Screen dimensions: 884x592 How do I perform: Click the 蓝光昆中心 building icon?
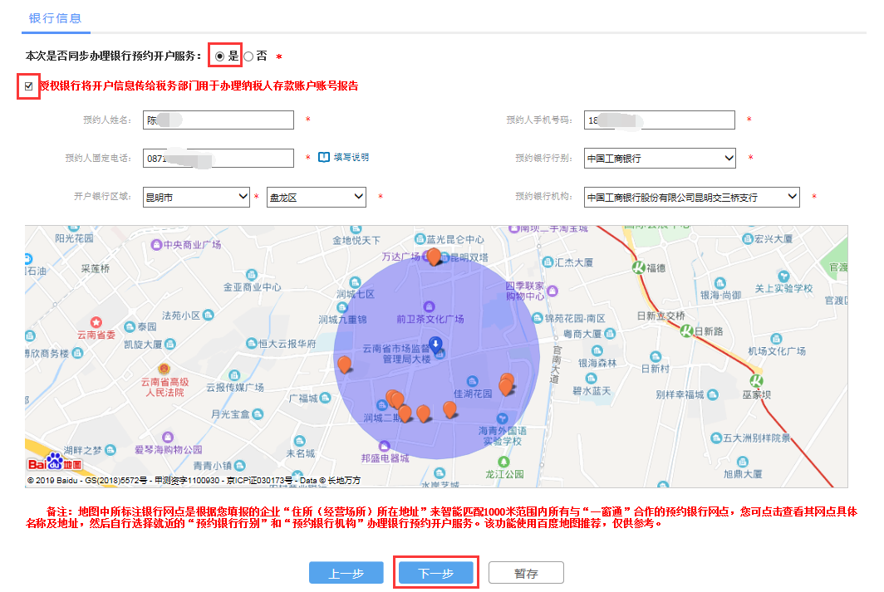(x=420, y=239)
